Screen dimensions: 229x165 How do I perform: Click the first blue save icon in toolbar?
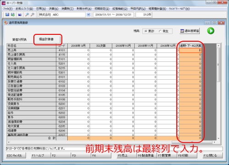[7, 15]
